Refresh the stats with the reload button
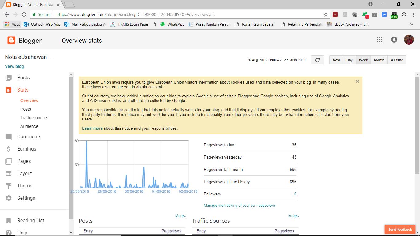 tap(318, 60)
